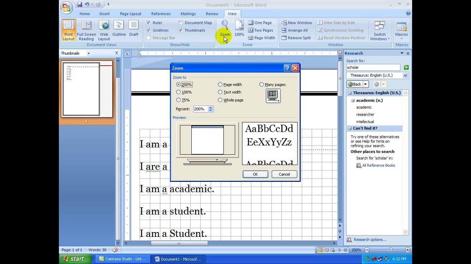Click the proofing errors status icon
Viewport: 471px width, 264px height.
[x=115, y=250]
